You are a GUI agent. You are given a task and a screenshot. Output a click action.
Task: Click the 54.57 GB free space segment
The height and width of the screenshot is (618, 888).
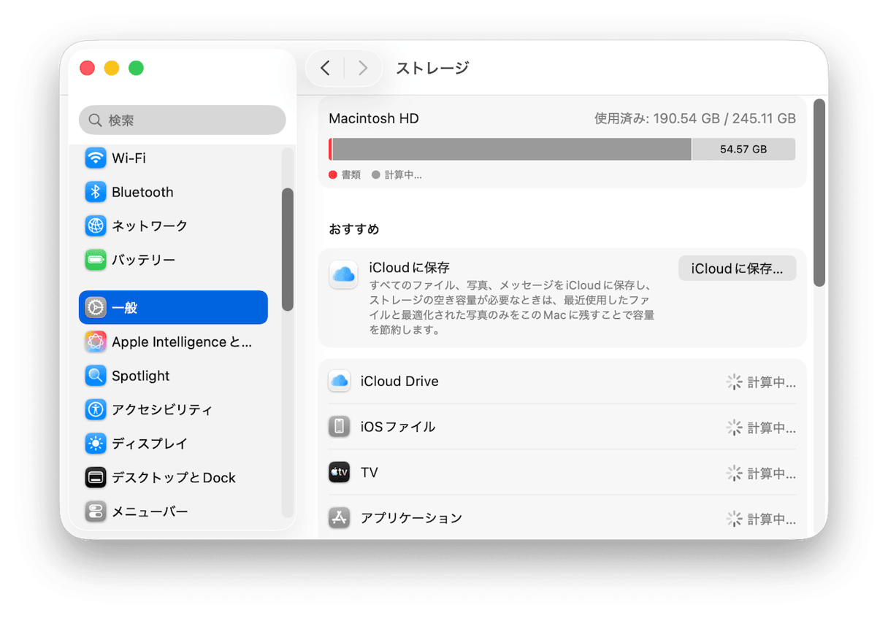click(743, 149)
